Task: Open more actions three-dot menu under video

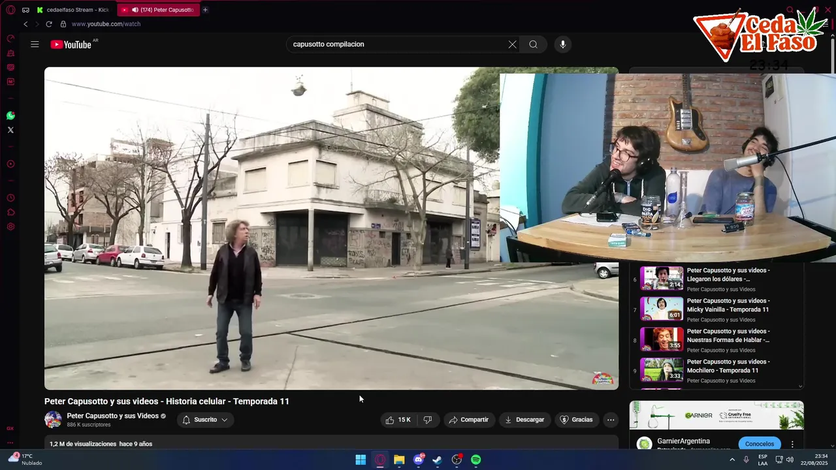Action: [x=611, y=420]
